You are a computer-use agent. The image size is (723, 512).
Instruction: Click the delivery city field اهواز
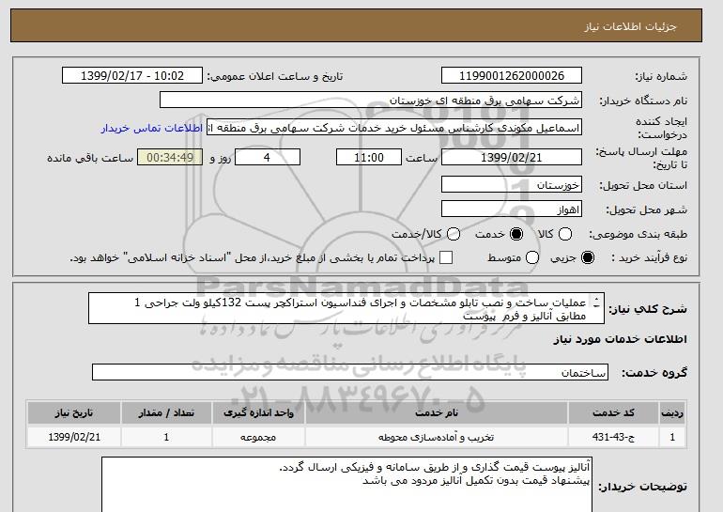[512, 209]
